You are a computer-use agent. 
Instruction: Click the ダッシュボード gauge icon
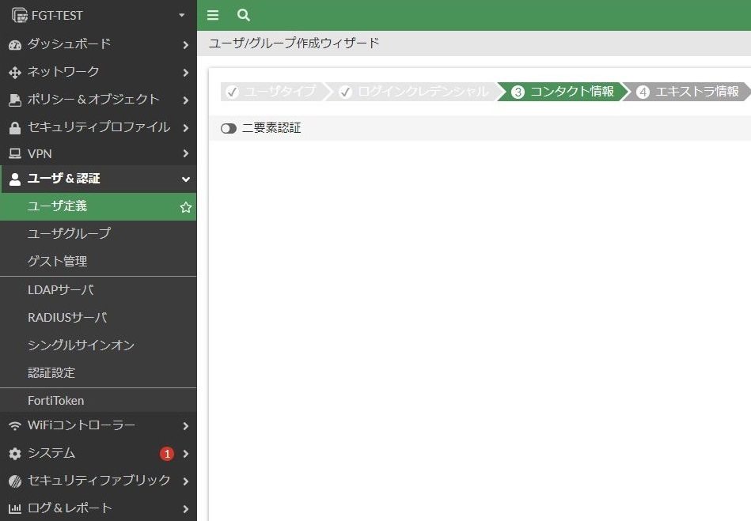pyautogui.click(x=15, y=45)
